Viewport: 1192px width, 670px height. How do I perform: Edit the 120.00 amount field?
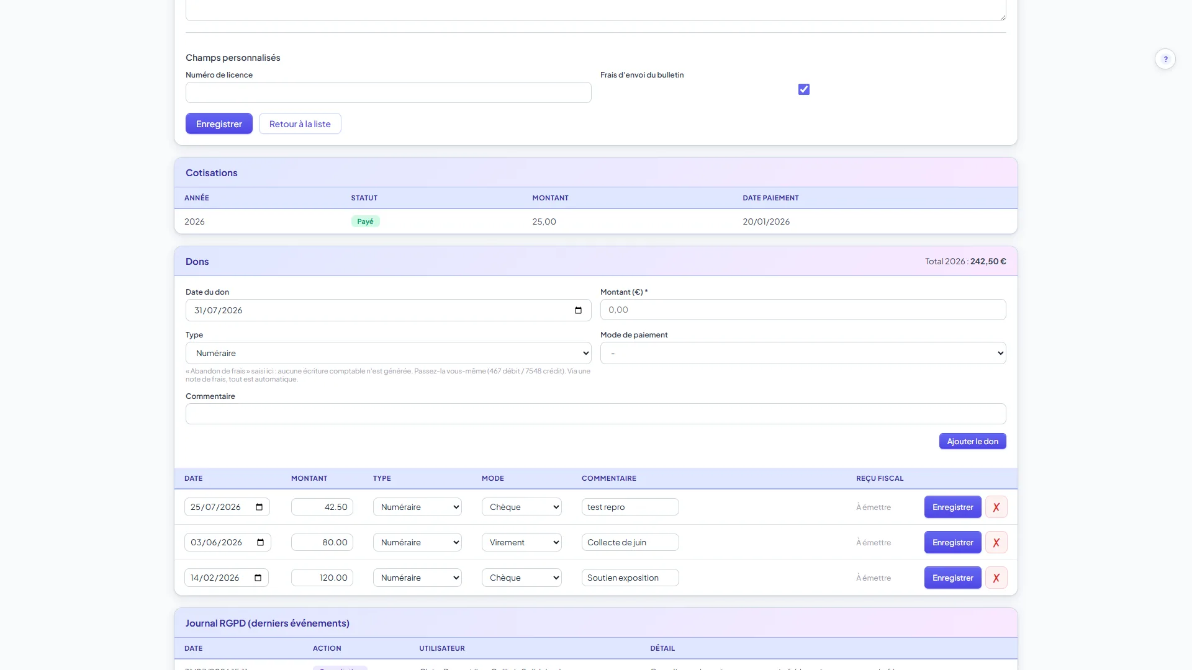tap(322, 578)
